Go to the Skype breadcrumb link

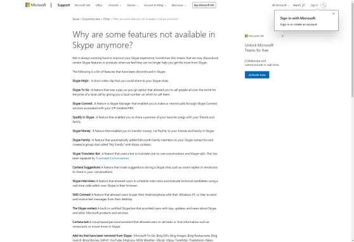(x=76, y=19)
